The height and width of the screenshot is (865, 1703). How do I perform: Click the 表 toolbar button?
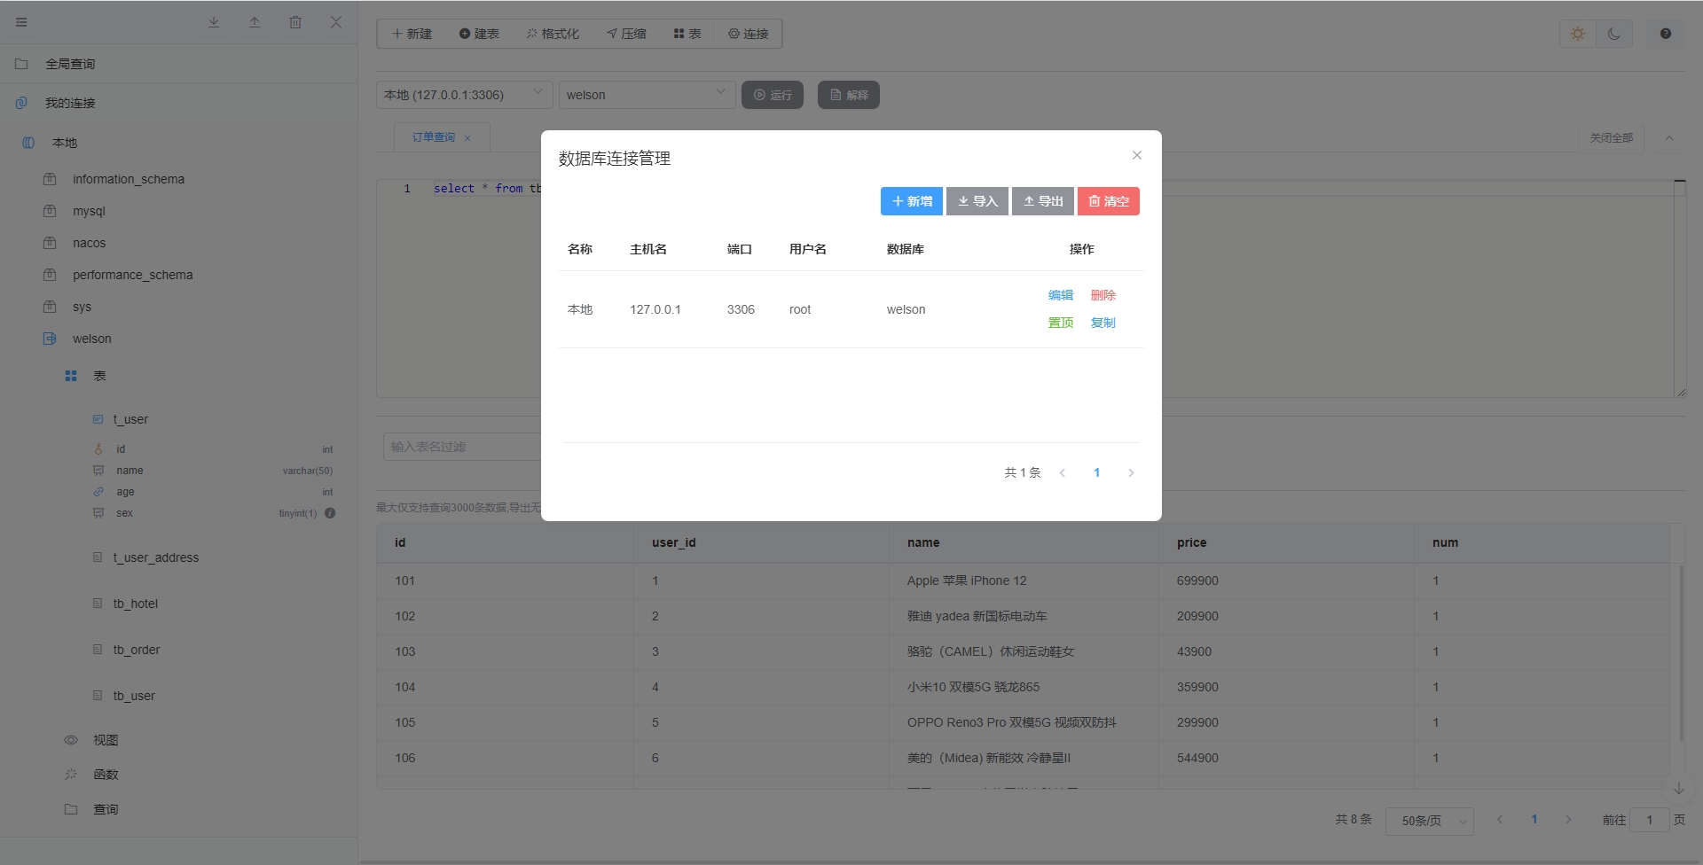pos(687,34)
